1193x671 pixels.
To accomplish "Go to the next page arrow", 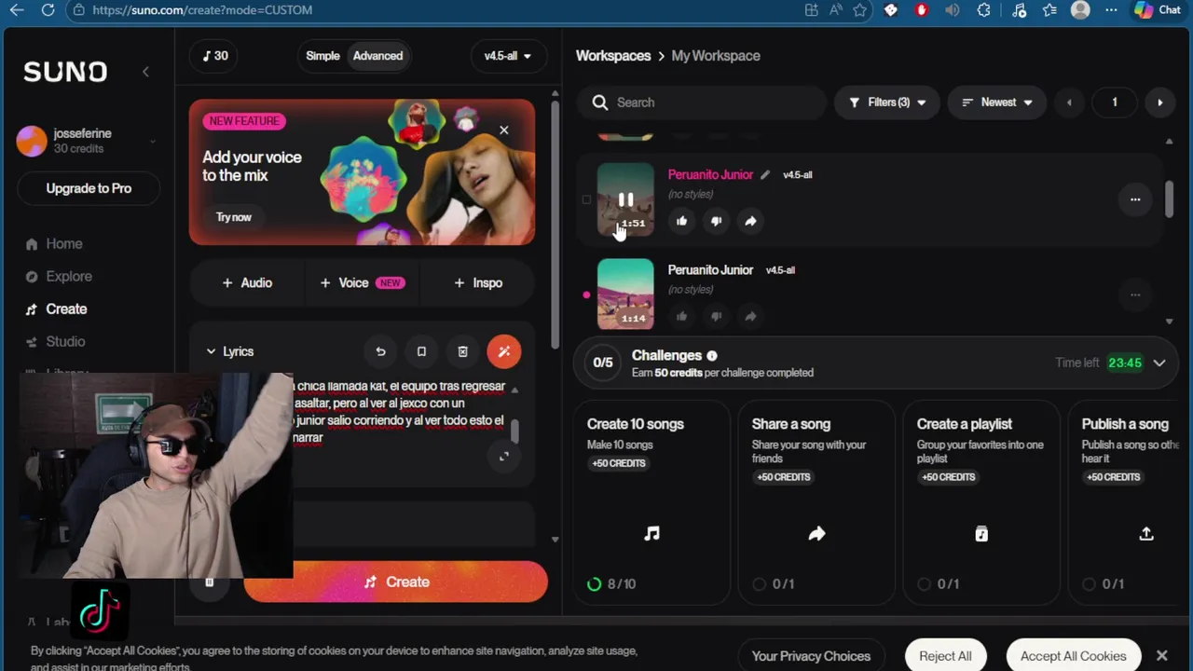I will pos(1160,103).
